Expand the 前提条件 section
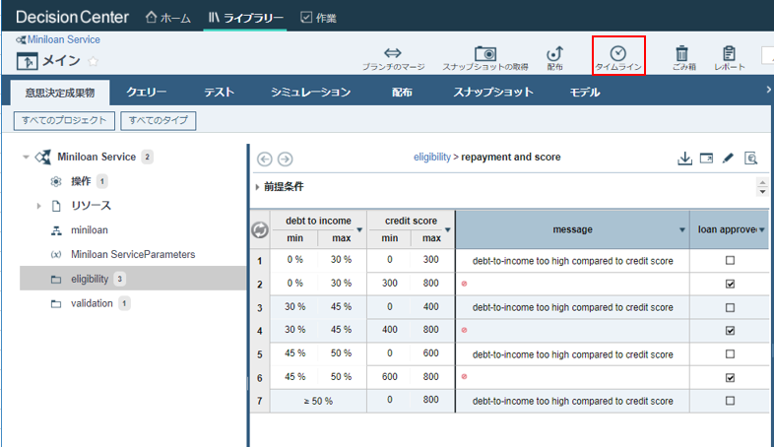 [x=257, y=187]
